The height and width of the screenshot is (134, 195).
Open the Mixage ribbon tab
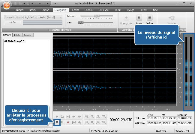click(x=130, y=10)
